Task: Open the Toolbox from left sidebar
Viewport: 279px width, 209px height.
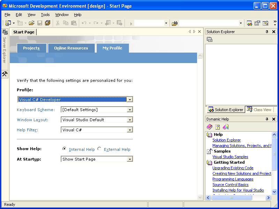Action: pyautogui.click(x=5, y=74)
